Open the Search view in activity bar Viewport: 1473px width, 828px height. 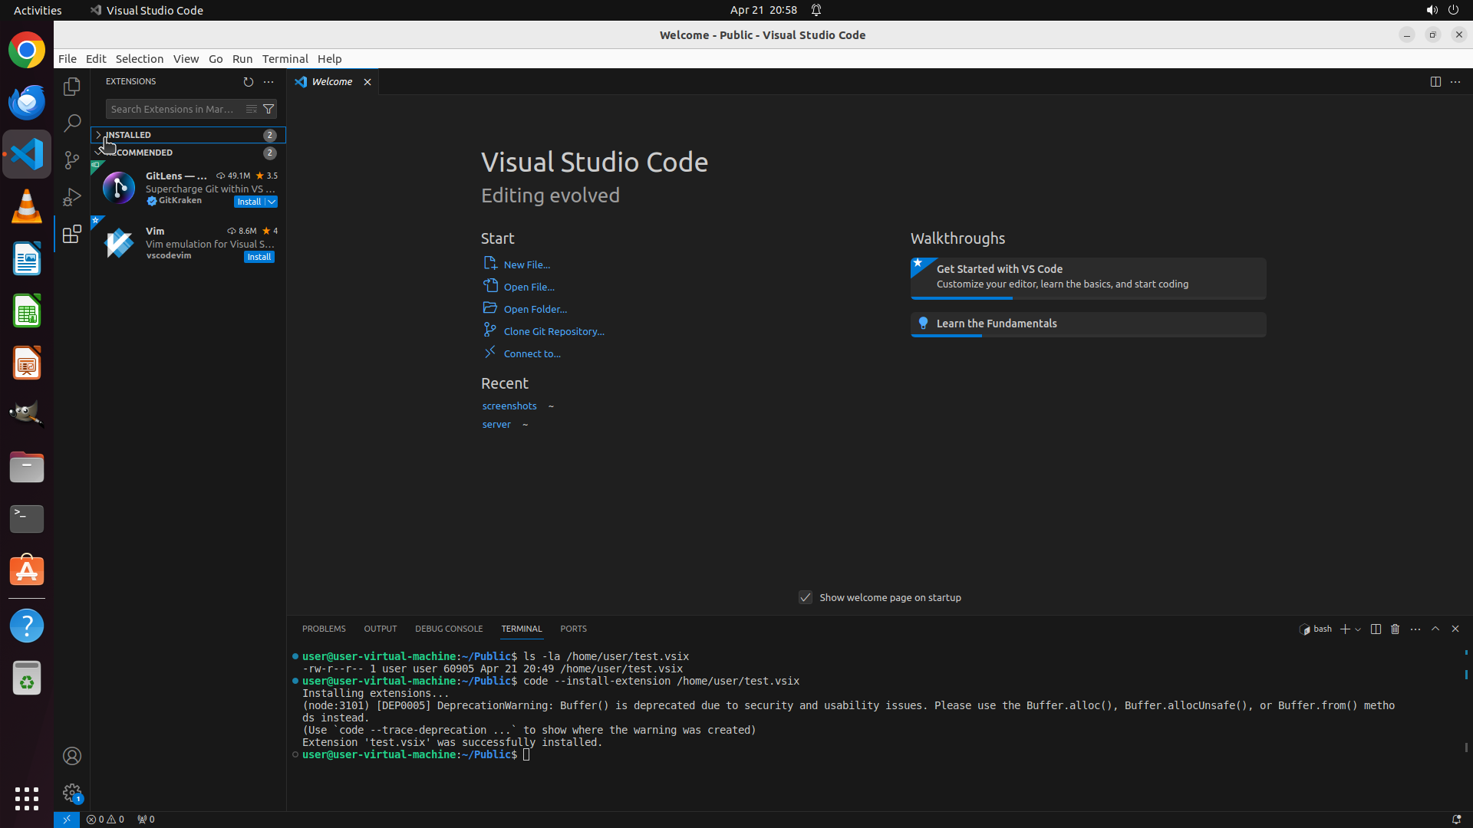[71, 123]
